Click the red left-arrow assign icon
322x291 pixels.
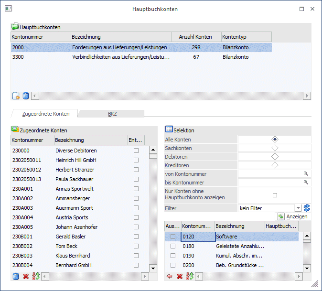pos(169,276)
